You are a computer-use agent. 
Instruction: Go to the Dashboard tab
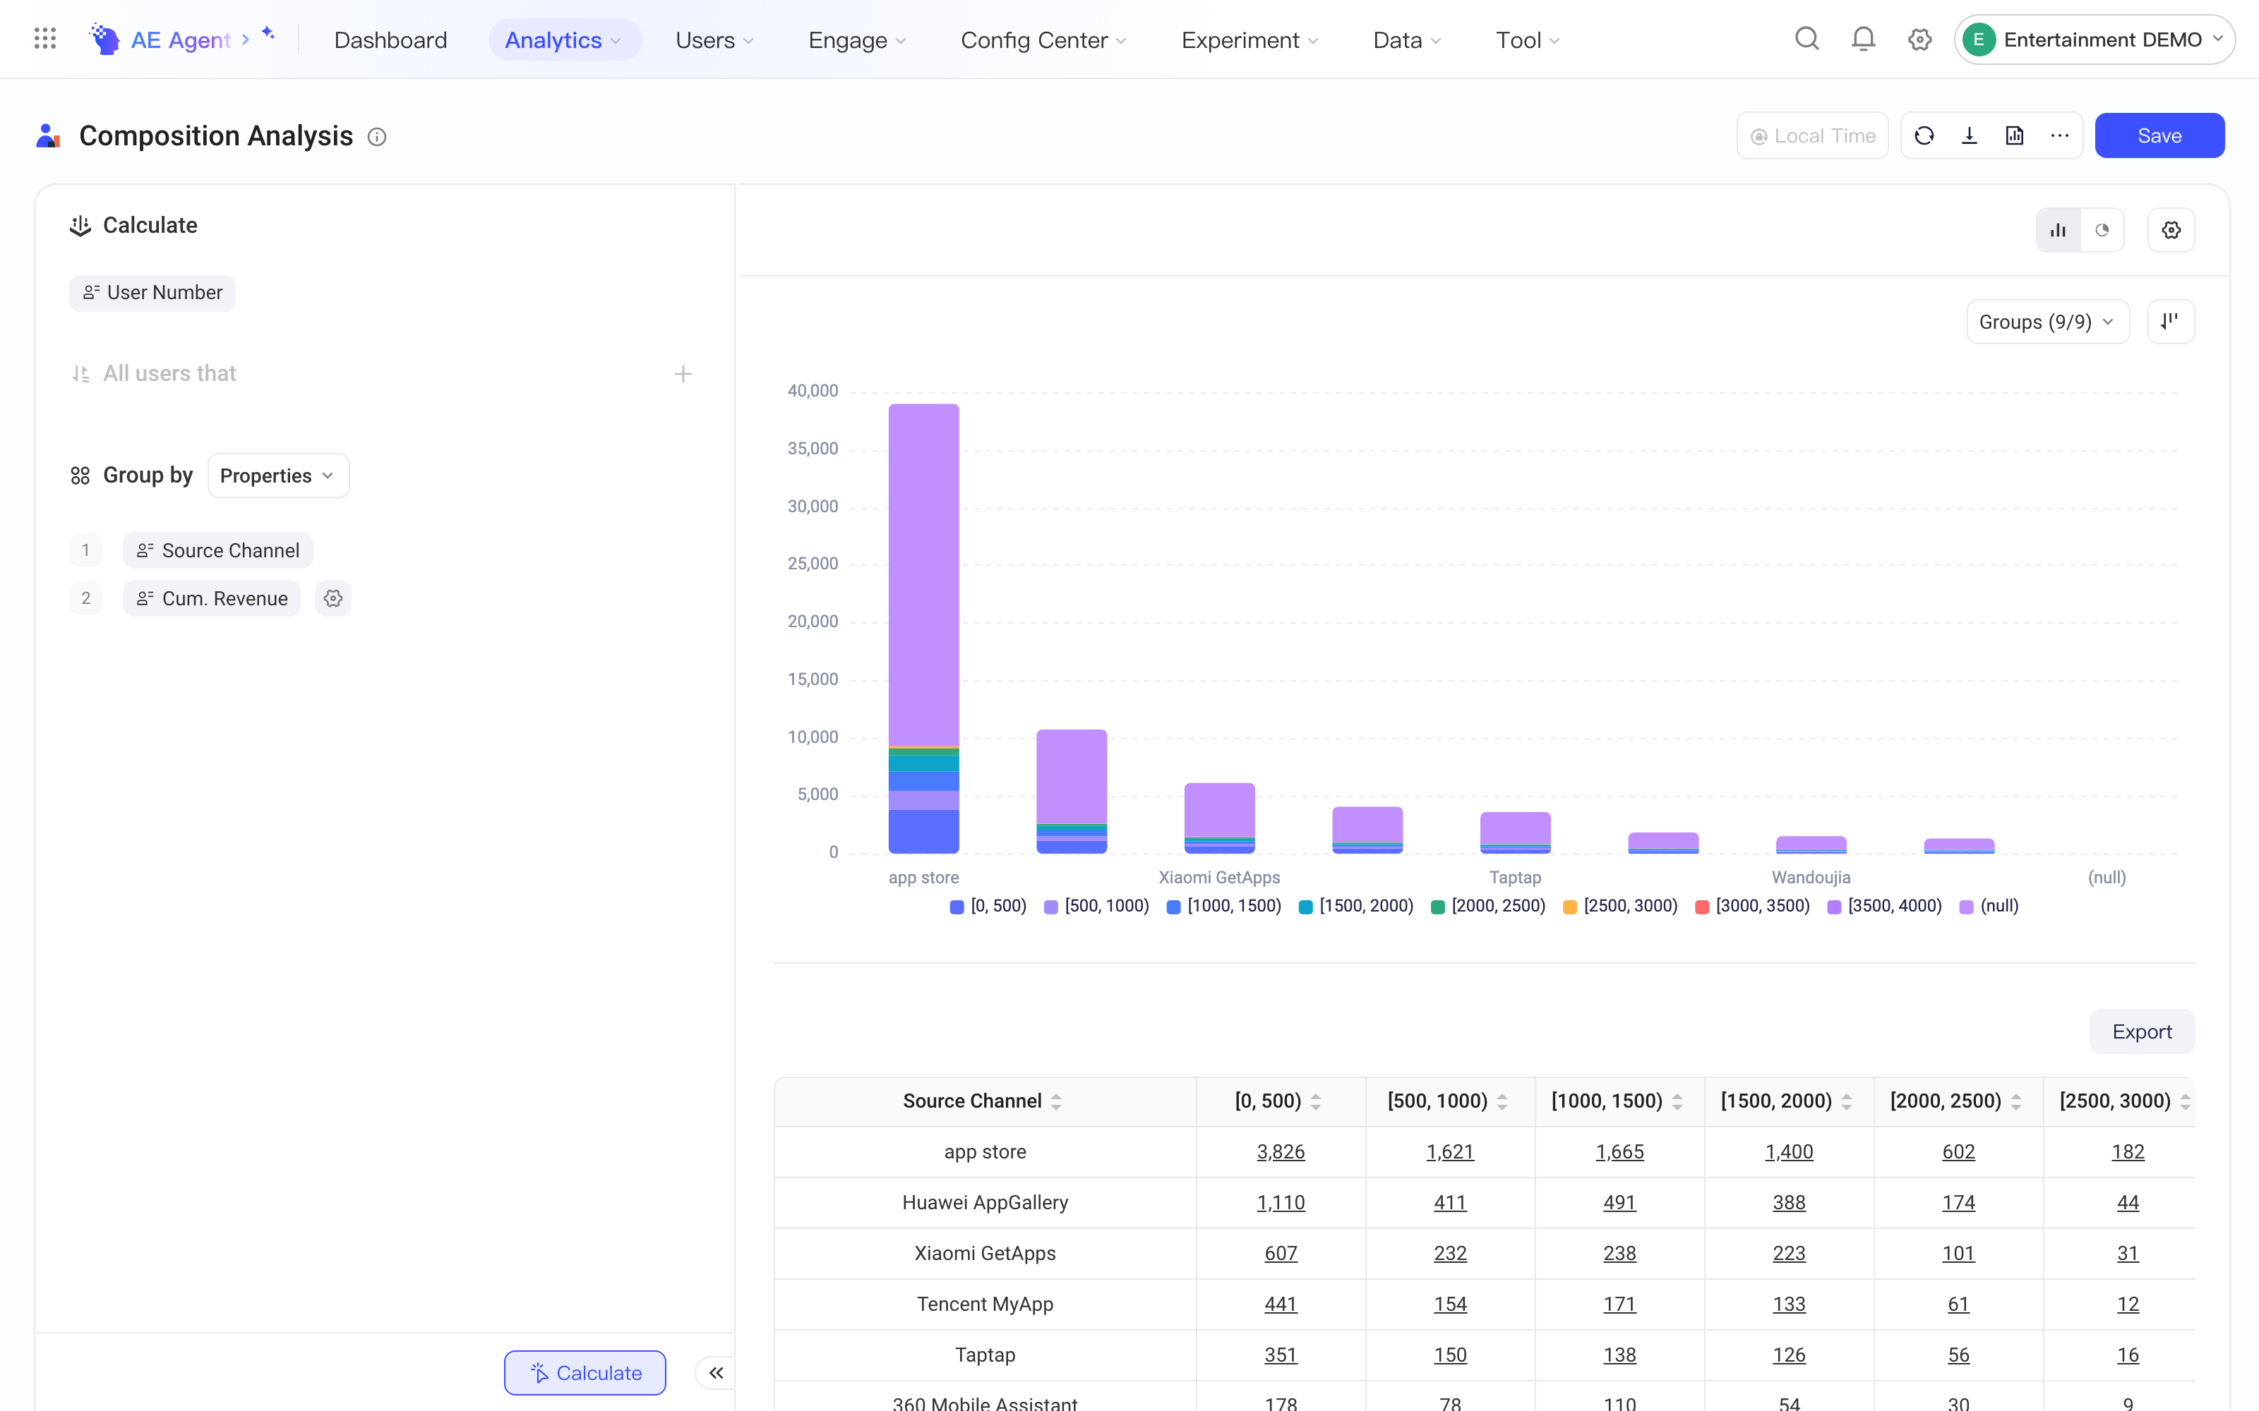click(390, 40)
